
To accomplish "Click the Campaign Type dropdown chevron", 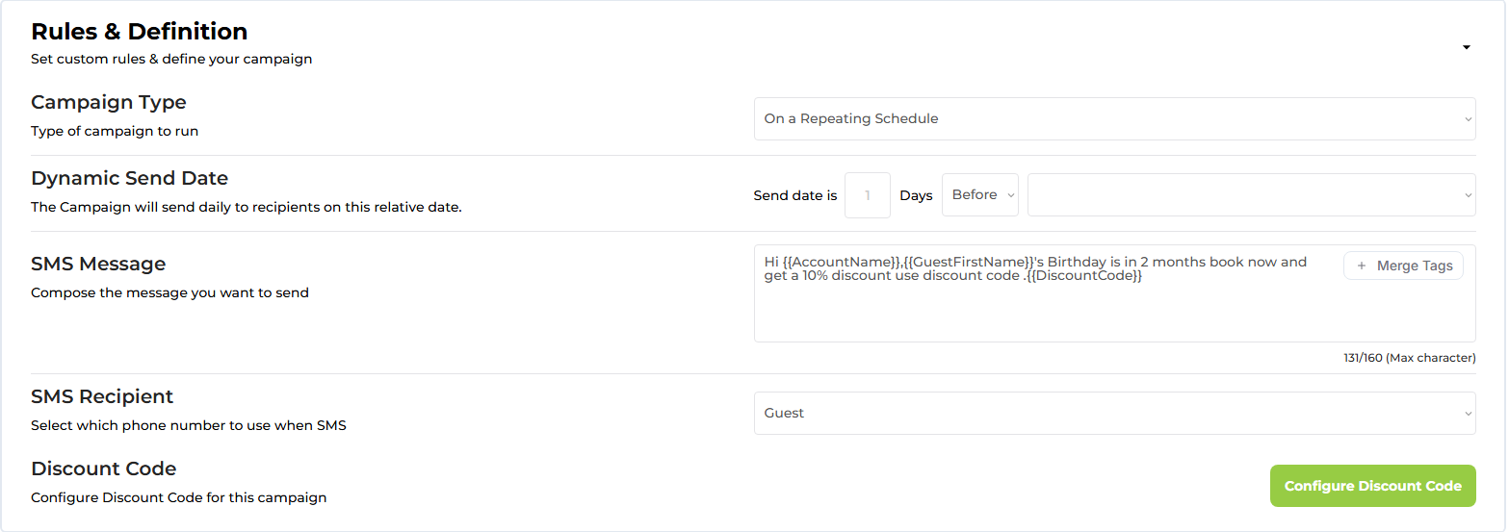I will coord(1468,119).
